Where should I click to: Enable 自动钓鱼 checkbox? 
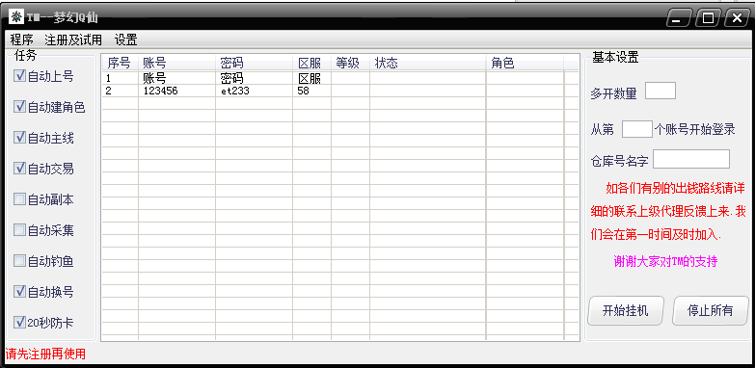[19, 261]
